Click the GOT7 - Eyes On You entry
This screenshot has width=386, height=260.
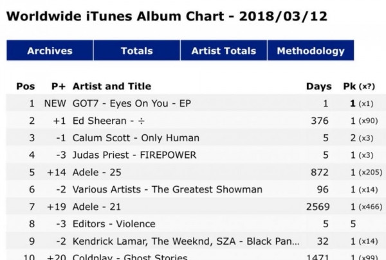pyautogui.click(x=131, y=103)
